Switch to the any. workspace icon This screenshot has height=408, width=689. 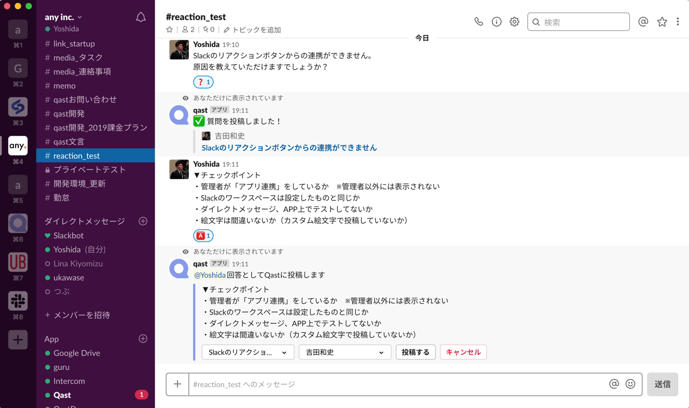click(x=18, y=146)
